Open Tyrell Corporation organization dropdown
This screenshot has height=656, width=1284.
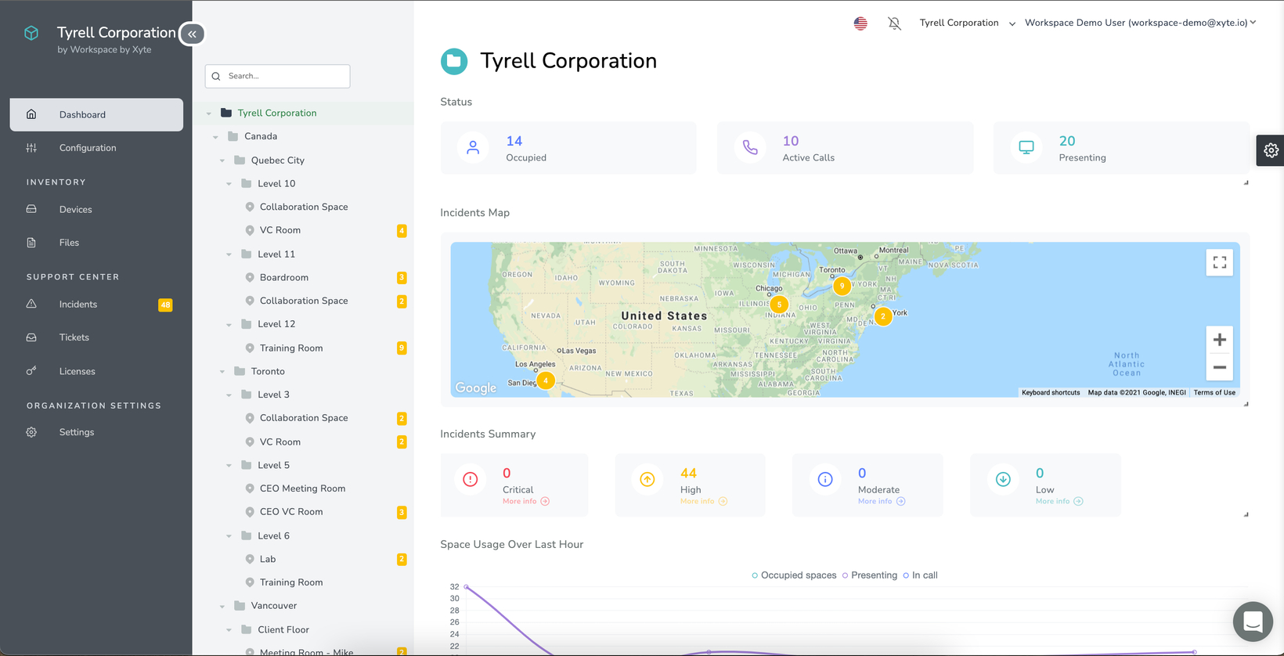click(x=967, y=23)
